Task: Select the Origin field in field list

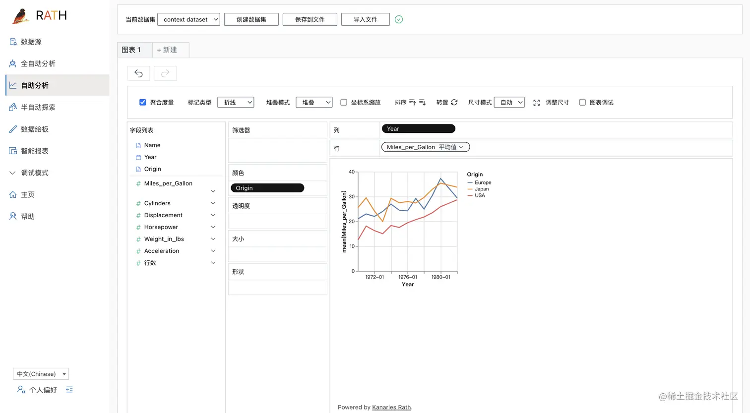Action: pyautogui.click(x=152, y=169)
